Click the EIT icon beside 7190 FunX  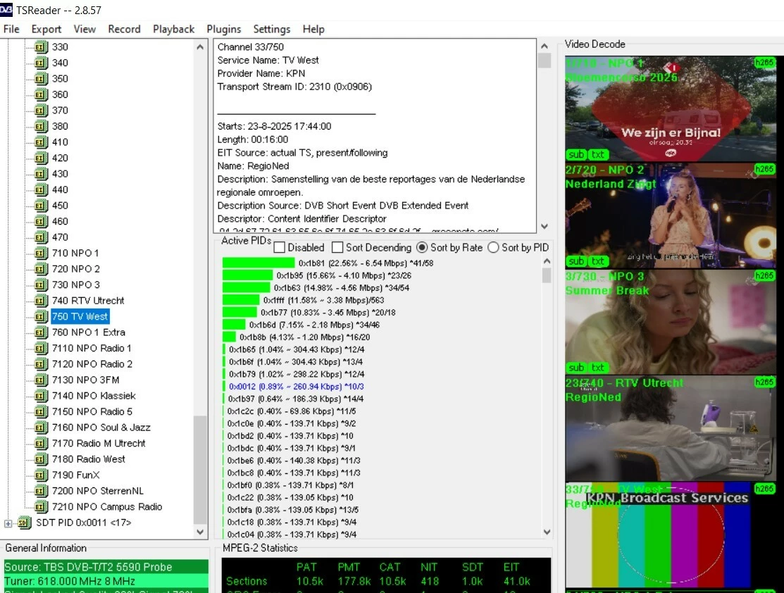coord(41,475)
